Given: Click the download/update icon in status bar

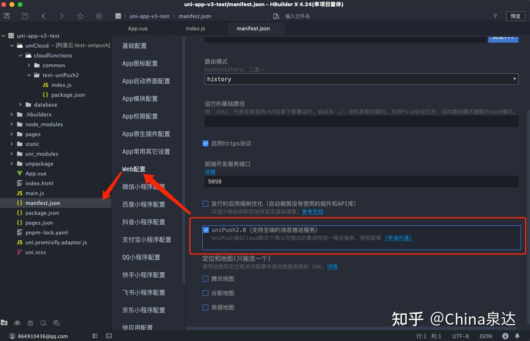Looking at the screenshot, I should click(505, 336).
